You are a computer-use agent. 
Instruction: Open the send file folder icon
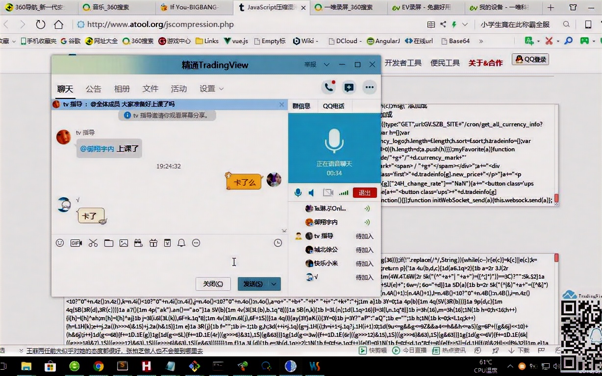[108, 242]
